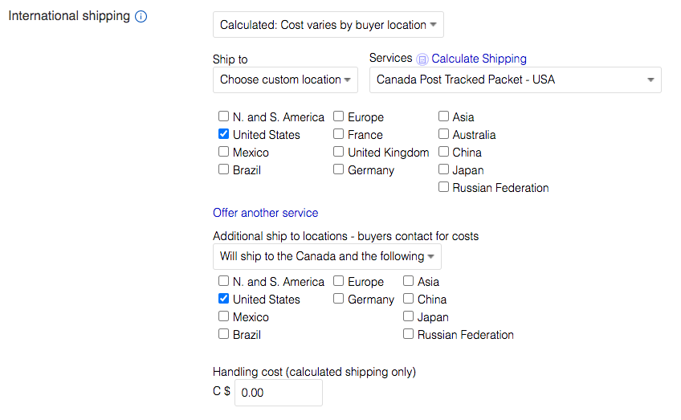
Task: Open the Calculated cost type dropdown
Action: click(x=328, y=25)
